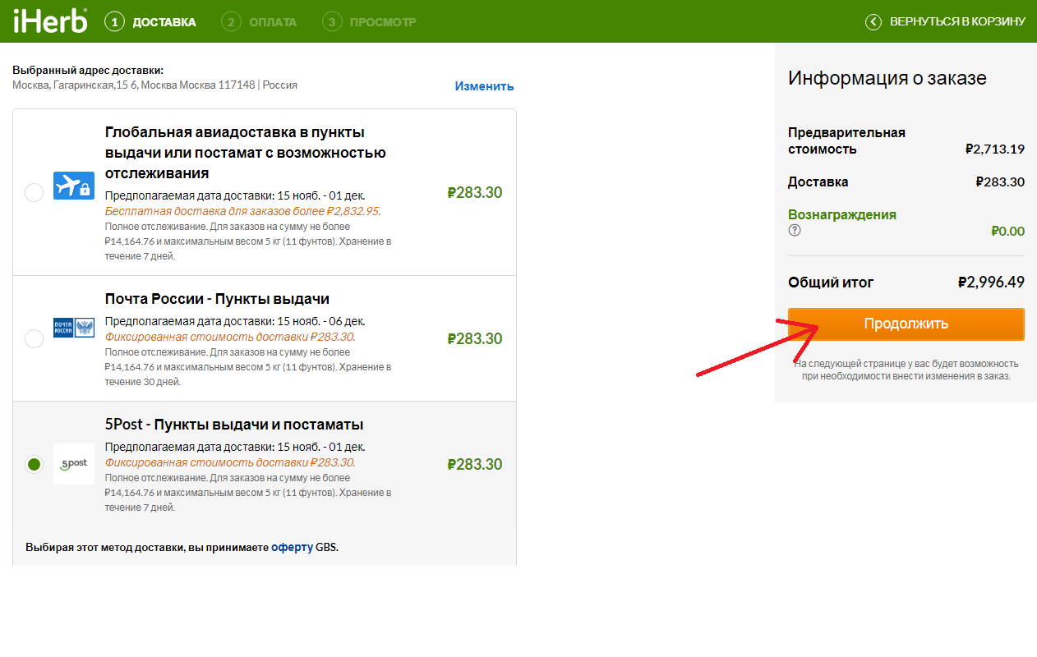Click the Общий итог ₽2,996.49 value
The width and height of the screenshot is (1037, 657).
click(991, 283)
